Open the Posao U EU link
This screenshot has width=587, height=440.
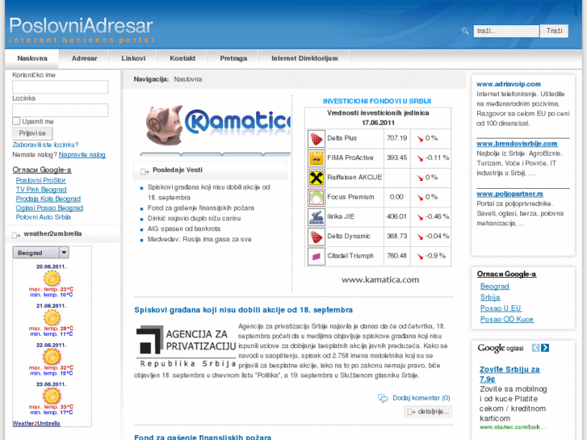[501, 308]
